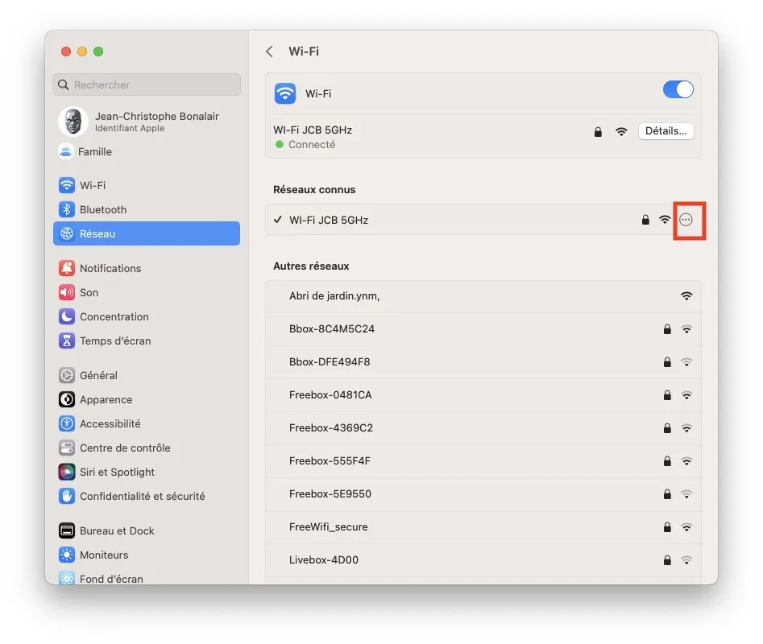Open Bureau et Dock settings
The width and height of the screenshot is (763, 644).
(65, 530)
